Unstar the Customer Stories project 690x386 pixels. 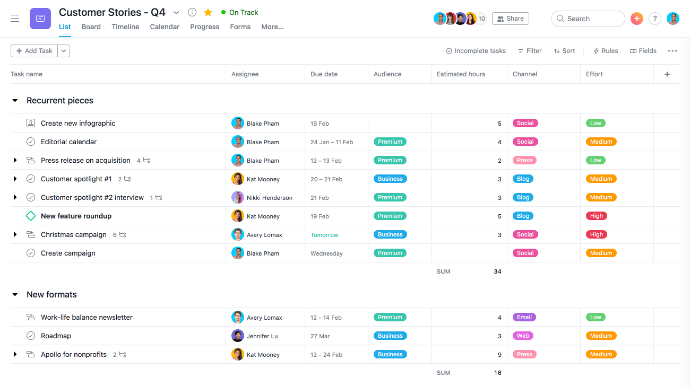pos(208,12)
